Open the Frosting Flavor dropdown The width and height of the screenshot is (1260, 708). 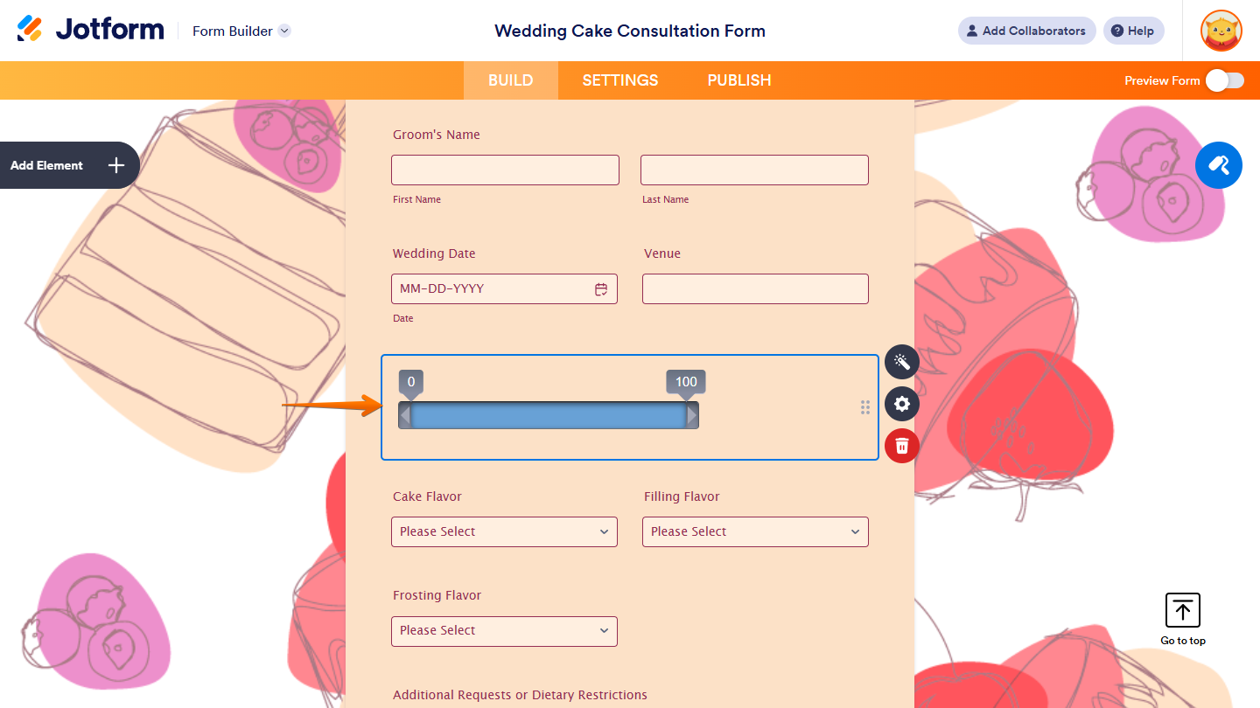coord(504,631)
